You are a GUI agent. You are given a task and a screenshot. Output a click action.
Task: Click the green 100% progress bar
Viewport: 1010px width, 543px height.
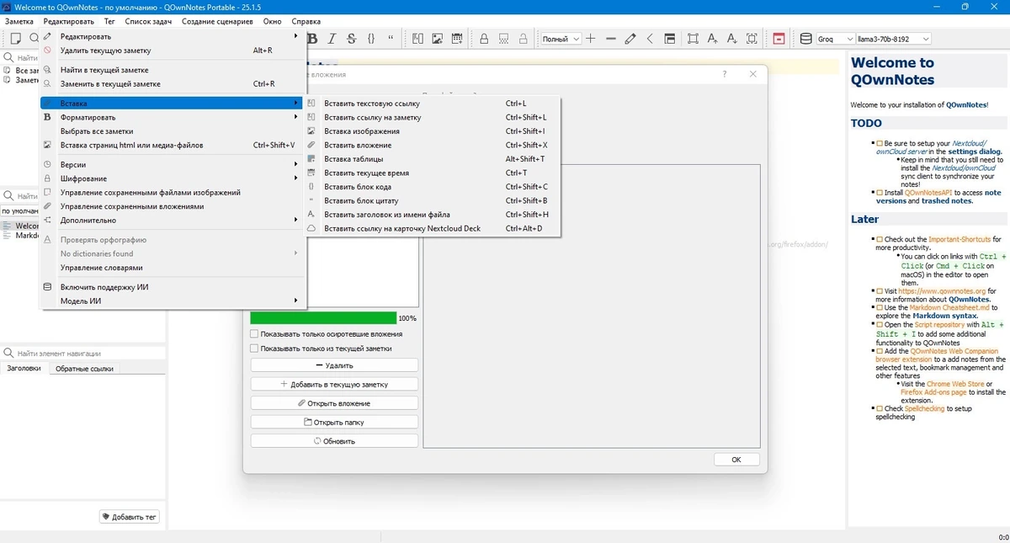click(323, 318)
